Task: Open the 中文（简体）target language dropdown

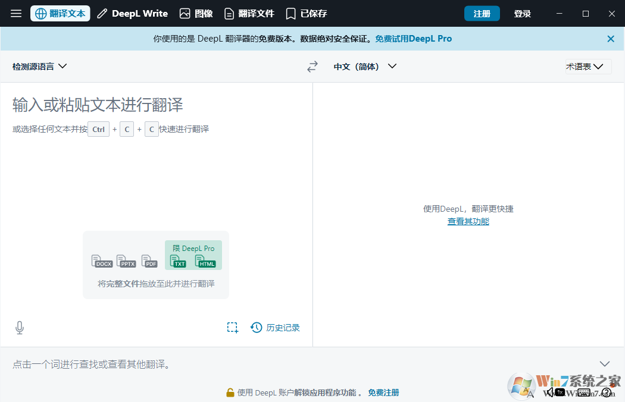Action: point(364,66)
